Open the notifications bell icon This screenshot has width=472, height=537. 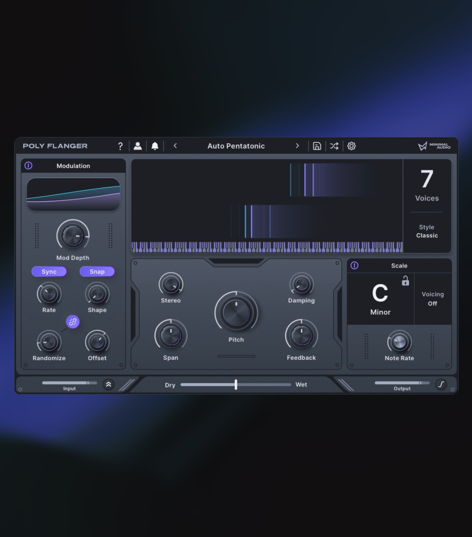click(x=155, y=146)
